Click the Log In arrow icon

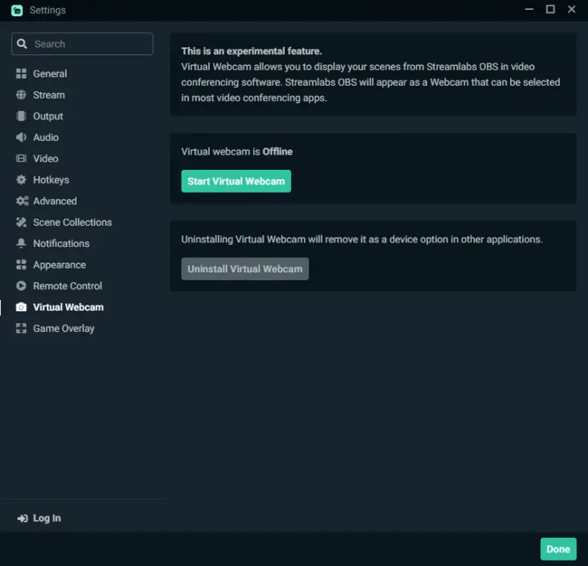[x=22, y=519]
